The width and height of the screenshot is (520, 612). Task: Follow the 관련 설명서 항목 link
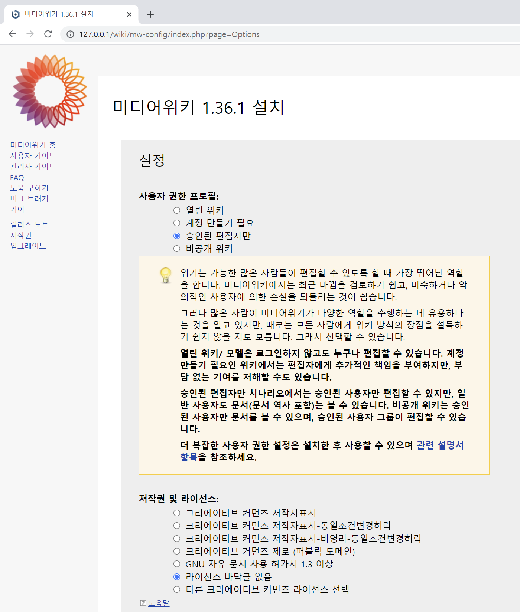[x=440, y=445]
